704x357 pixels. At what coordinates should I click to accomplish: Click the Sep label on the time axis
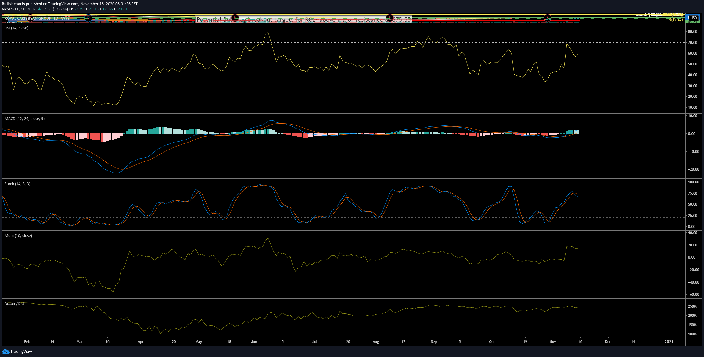click(x=434, y=342)
